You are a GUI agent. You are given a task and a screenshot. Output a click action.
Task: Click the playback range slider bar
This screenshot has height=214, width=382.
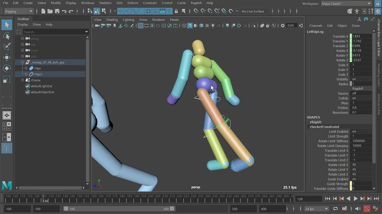[119, 209]
